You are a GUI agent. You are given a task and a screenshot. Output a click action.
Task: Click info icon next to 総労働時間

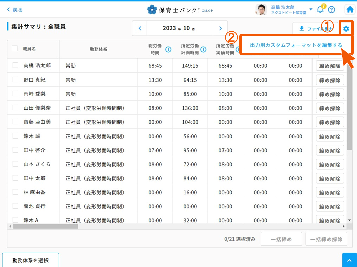point(168,49)
